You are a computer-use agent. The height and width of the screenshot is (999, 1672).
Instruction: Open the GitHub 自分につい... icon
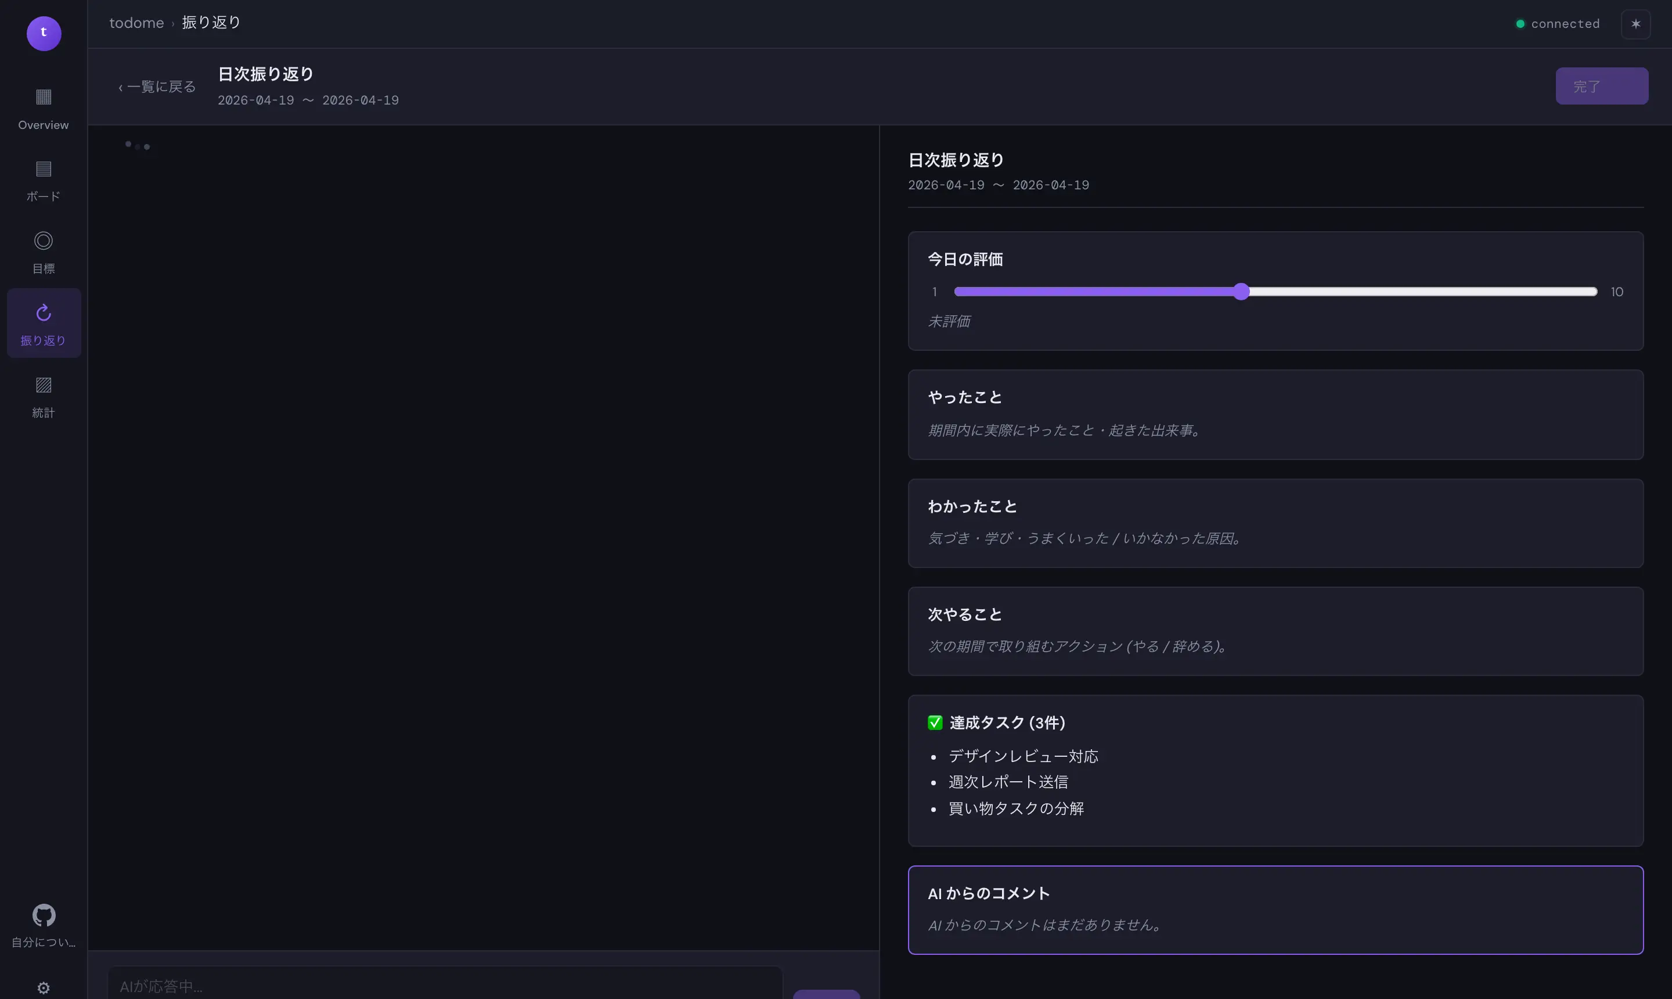(44, 915)
